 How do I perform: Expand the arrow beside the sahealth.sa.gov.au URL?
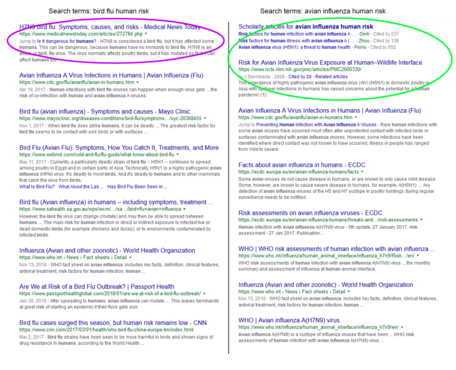coord(185,210)
